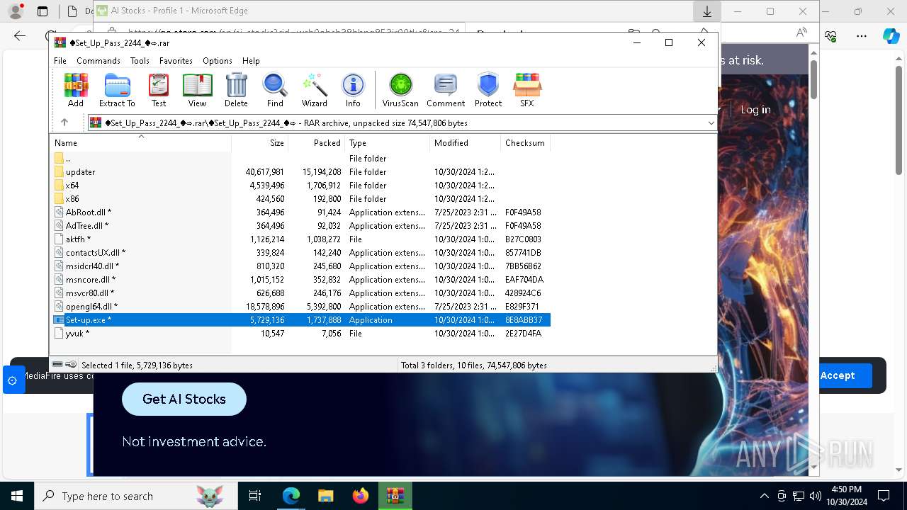
Task: Select the yvuk file
Action: 300,334
